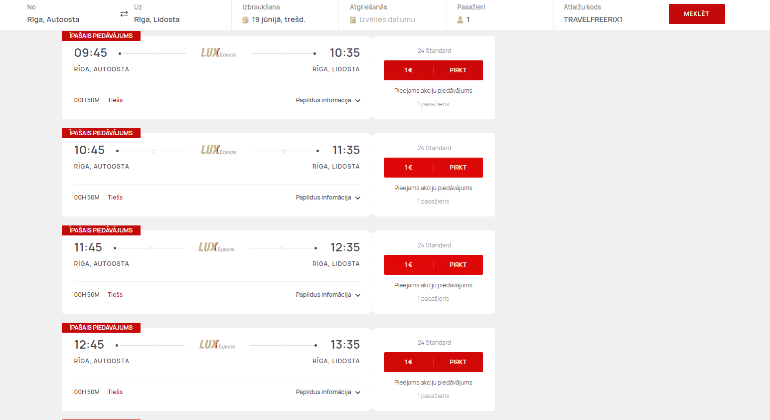Screen dimensions: 770x420
Task: Expand Papildus informācija for 11:45 departure
Action: coord(328,295)
